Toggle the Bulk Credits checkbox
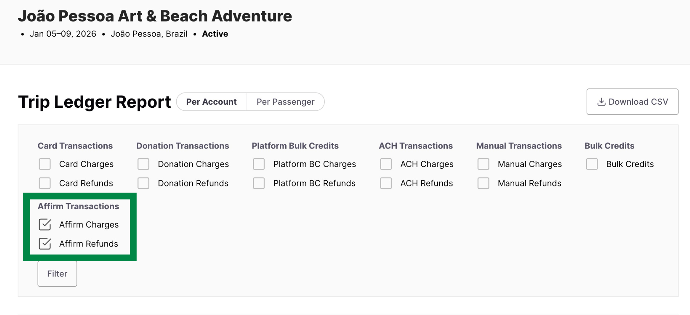The image size is (690, 315). pyautogui.click(x=592, y=164)
